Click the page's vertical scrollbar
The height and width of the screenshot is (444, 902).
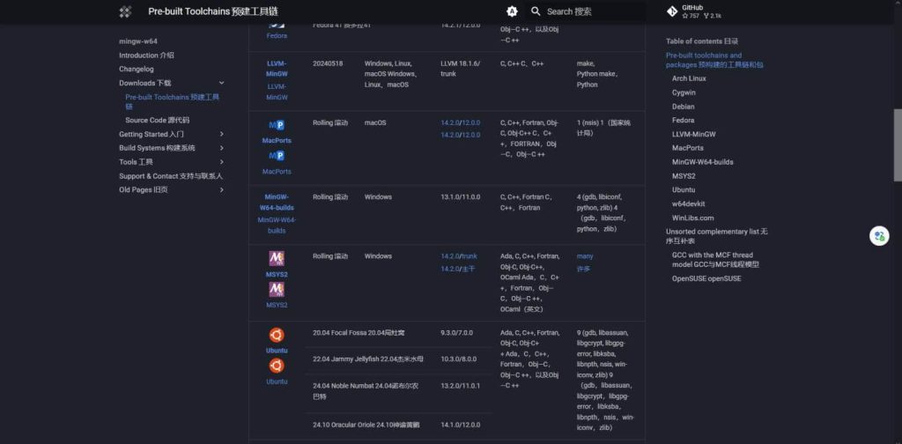pyautogui.click(x=897, y=132)
